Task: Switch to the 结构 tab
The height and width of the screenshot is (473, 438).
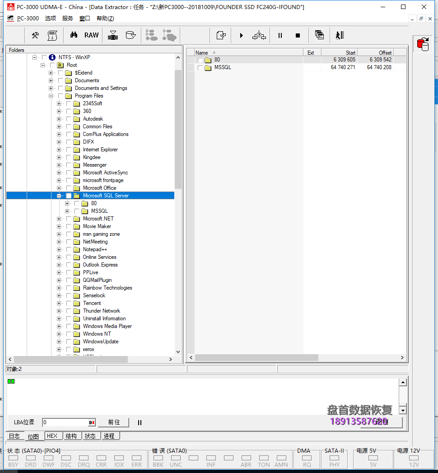Action: [71, 436]
